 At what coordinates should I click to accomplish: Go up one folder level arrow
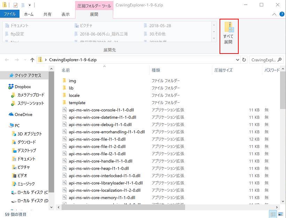(x=32, y=60)
